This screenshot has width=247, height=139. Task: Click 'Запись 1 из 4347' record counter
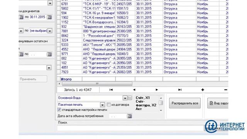coord(78,90)
